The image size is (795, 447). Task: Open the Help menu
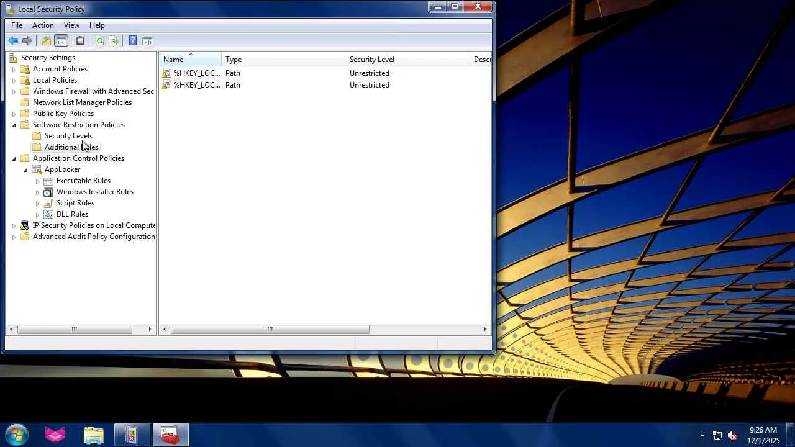point(97,25)
